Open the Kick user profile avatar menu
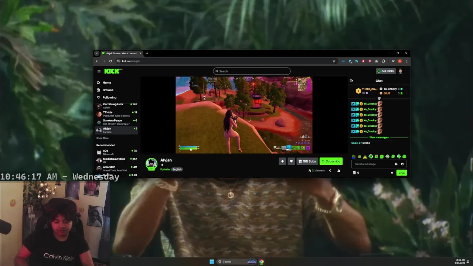Image resolution: width=473 pixels, height=266 pixels. tap(401, 71)
